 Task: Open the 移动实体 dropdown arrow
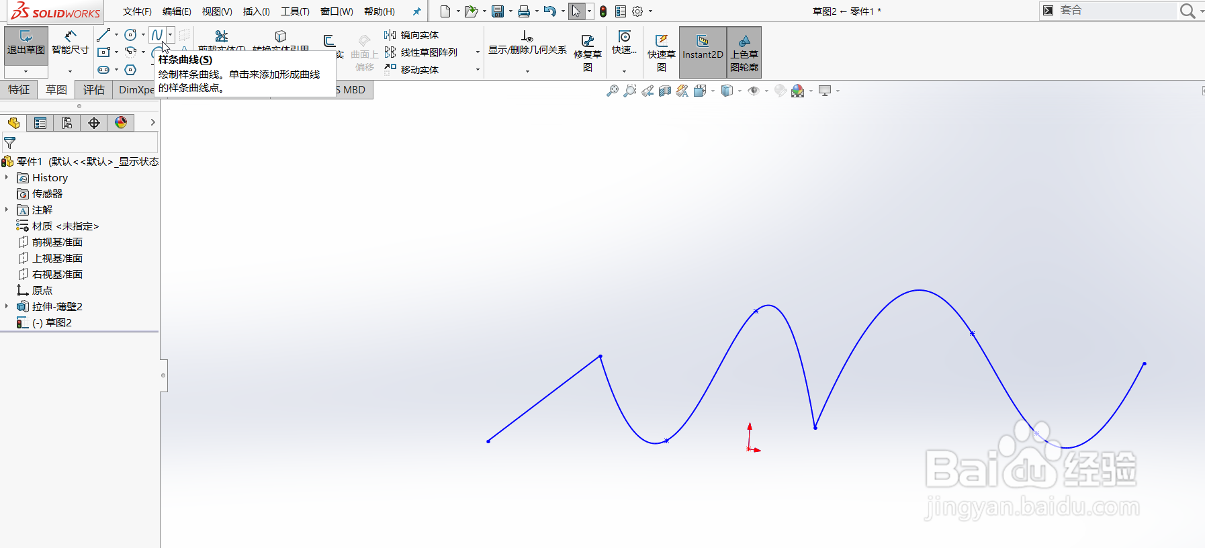click(x=478, y=70)
